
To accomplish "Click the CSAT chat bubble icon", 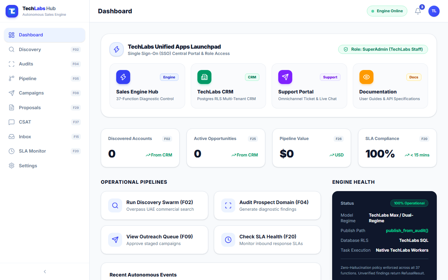I will coord(12,122).
